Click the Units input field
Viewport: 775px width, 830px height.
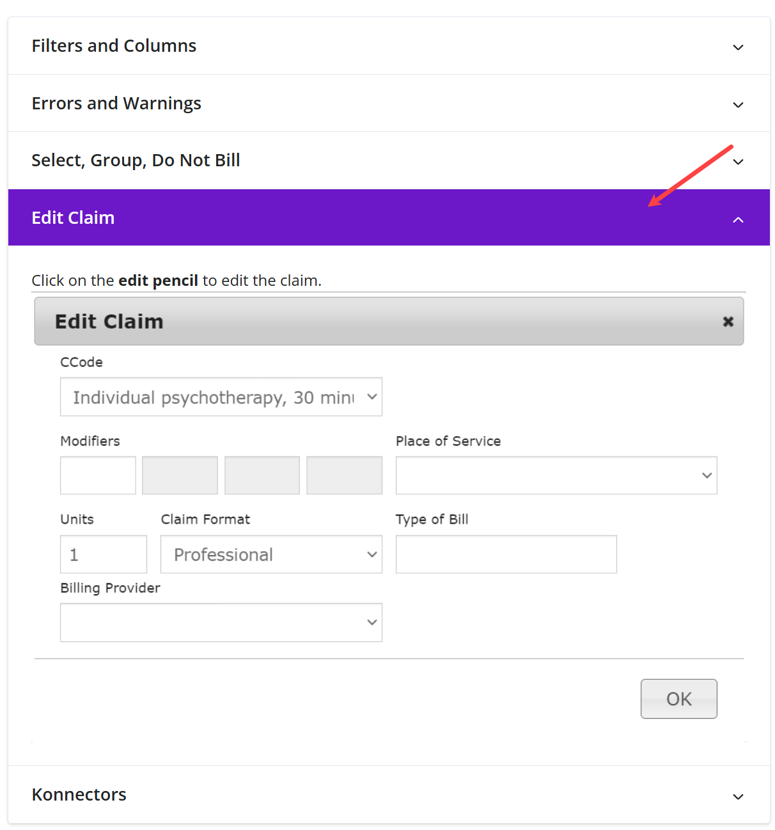click(104, 554)
